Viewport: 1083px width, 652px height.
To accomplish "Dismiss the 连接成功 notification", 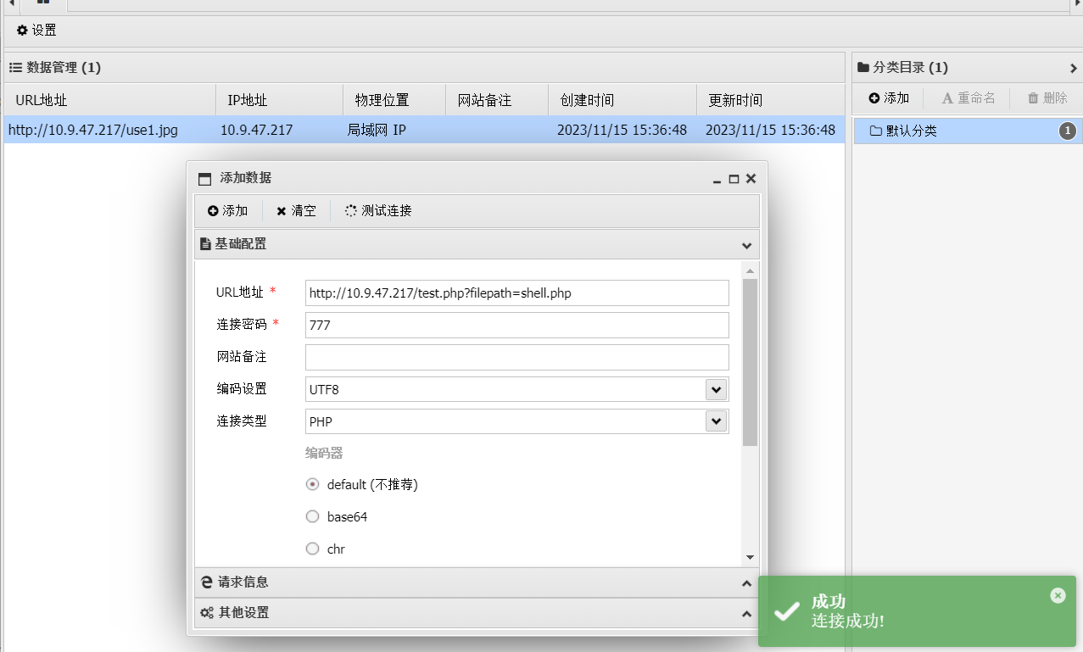I will (x=1058, y=595).
